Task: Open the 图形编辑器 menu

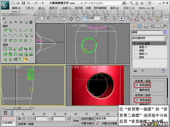Action: (100, 8)
